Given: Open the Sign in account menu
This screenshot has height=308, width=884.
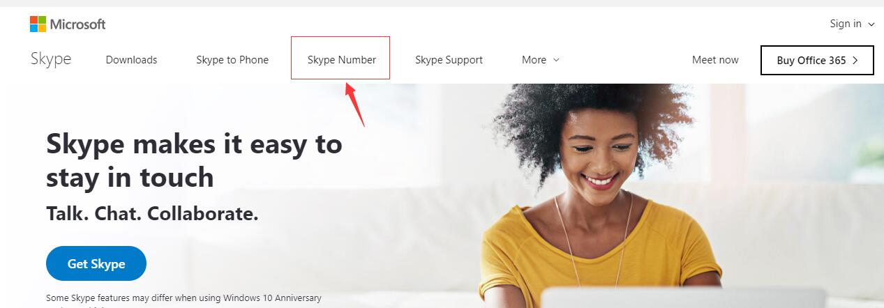Looking at the screenshot, I should click(852, 24).
